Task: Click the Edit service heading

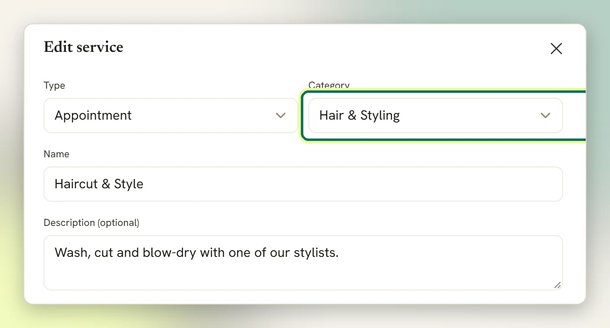Action: pyautogui.click(x=83, y=47)
